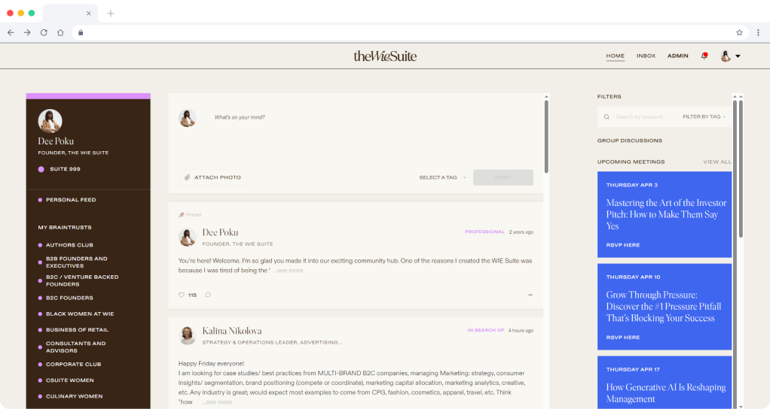Viewport: 770px width, 409px height.
Task: Click Dee Poku sidebar profile photo
Action: [50, 121]
